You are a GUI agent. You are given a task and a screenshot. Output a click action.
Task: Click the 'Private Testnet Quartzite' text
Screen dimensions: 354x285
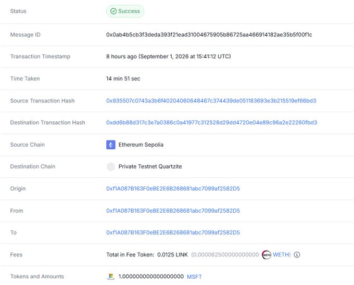coord(150,166)
